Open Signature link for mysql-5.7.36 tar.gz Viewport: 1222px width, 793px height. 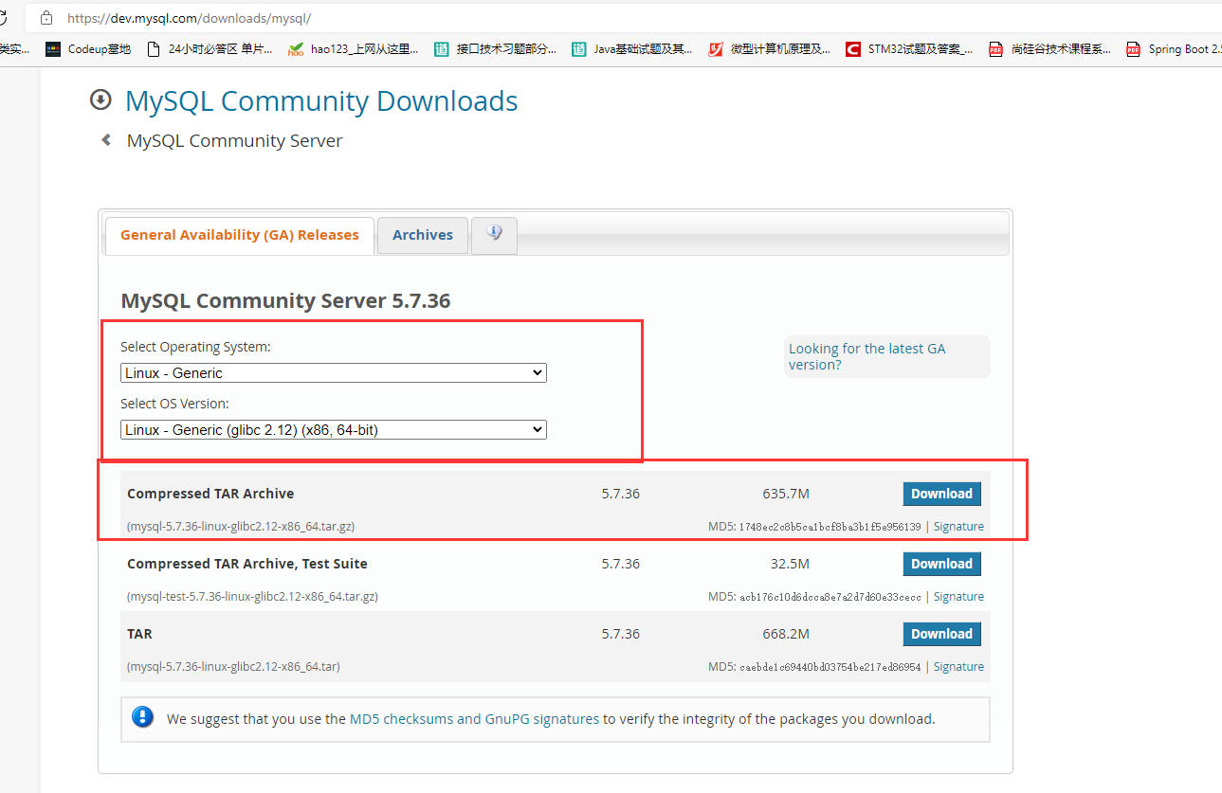(x=958, y=527)
